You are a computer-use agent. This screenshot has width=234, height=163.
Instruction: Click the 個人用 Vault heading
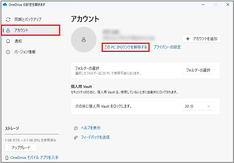click(81, 86)
